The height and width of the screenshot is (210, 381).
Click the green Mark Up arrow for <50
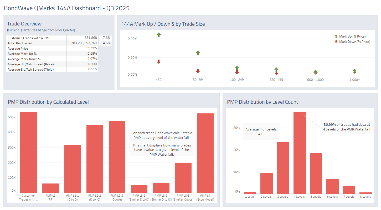pyautogui.click(x=158, y=35)
